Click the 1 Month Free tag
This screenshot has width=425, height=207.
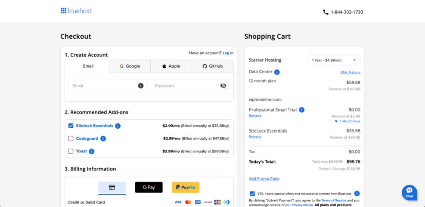[x=348, y=121]
